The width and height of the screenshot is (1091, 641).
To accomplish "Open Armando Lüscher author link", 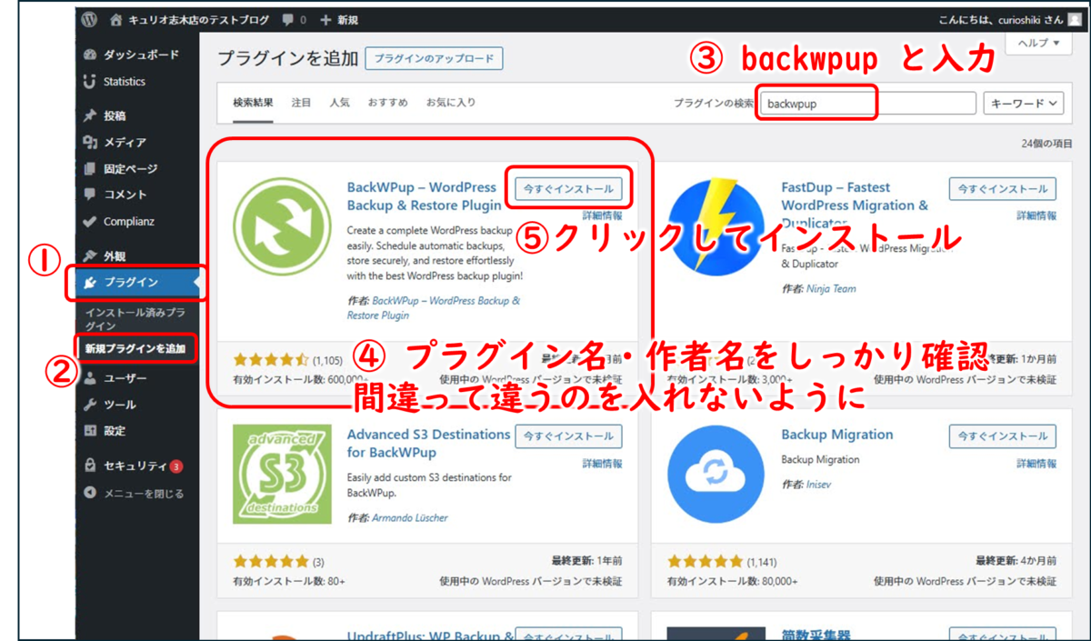I will (410, 518).
